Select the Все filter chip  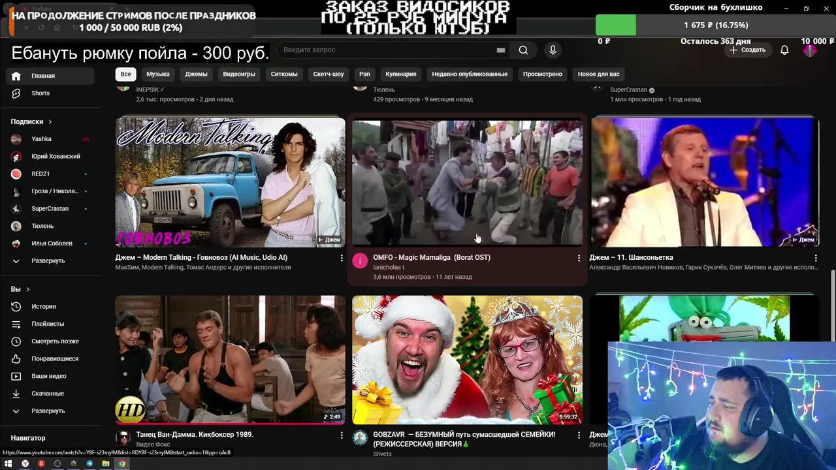tap(125, 74)
